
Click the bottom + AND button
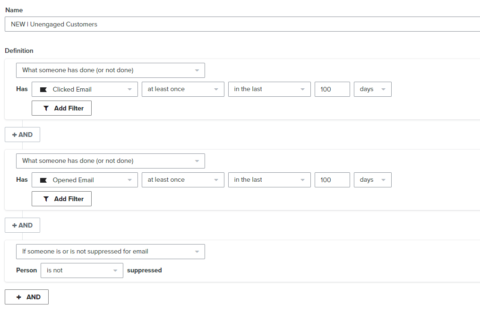(26, 297)
